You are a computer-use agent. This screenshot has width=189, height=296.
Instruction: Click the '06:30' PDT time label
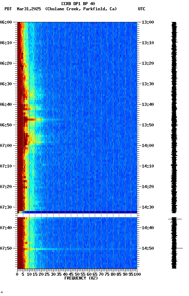point(6,84)
